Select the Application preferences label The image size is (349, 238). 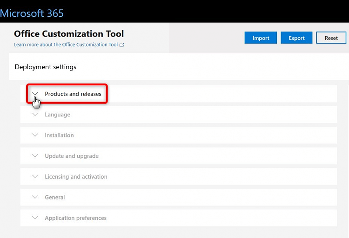pos(76,218)
